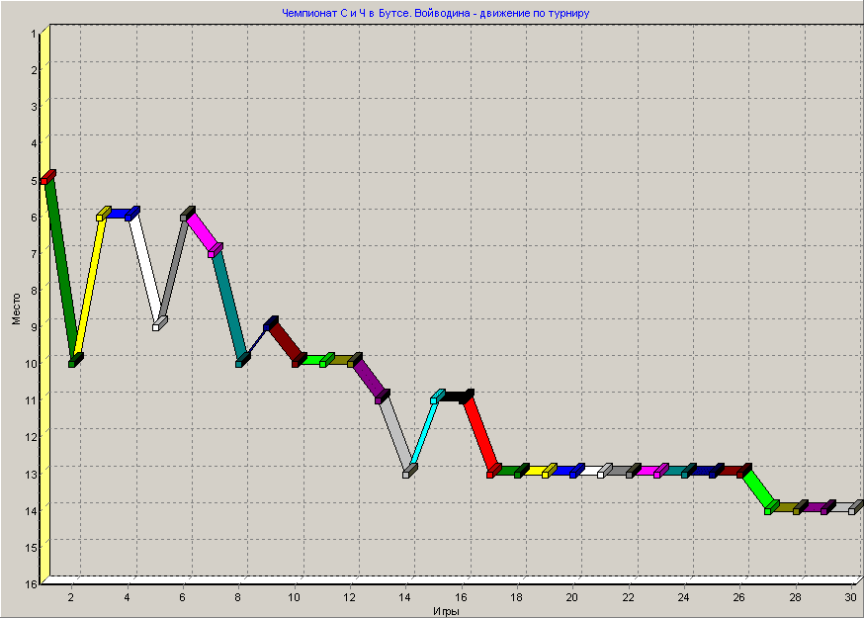Click game label 30 on the horizontal axis

pos(851,597)
